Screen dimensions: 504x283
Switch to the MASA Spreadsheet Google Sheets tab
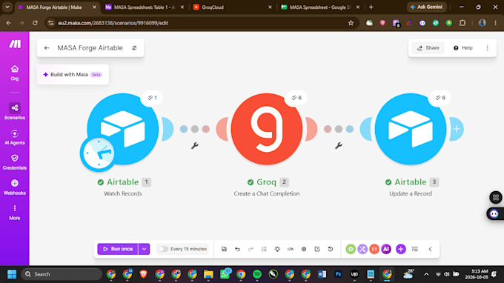point(320,7)
